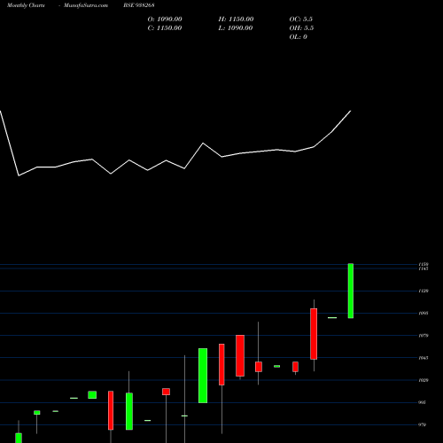The width and height of the screenshot is (443, 443).
Task: Click the "Monthly Charts" title text
Action: pyautogui.click(x=26, y=5)
